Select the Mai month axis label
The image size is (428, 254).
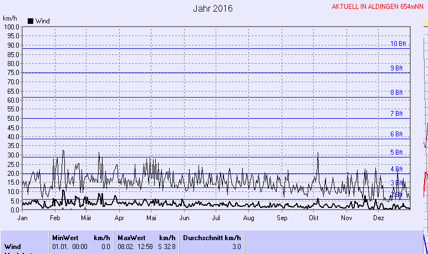point(152,219)
